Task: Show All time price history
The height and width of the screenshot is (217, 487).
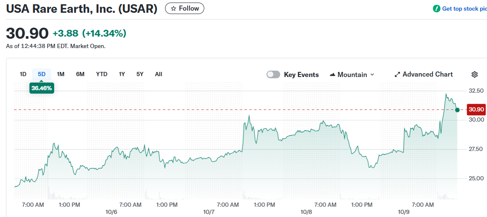Action: coord(159,74)
